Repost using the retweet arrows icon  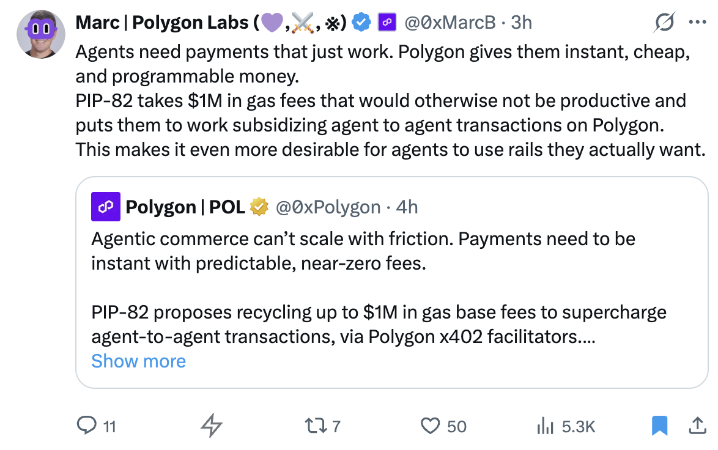click(x=317, y=426)
